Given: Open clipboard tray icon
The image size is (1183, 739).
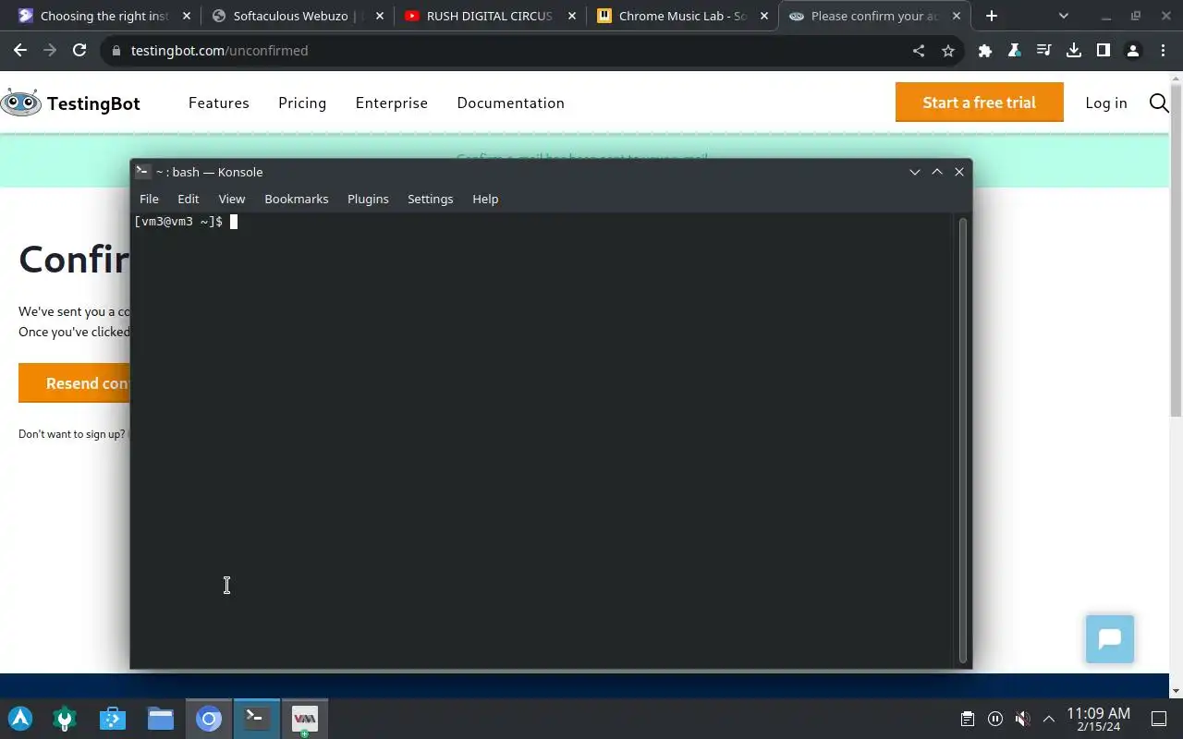Looking at the screenshot, I should [967, 719].
